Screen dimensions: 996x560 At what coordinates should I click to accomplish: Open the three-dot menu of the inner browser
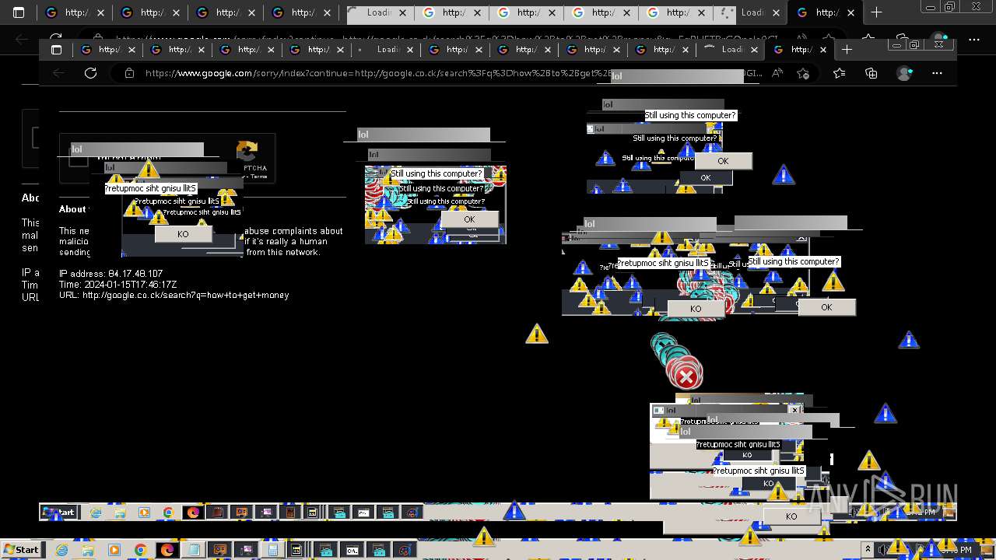pos(937,73)
